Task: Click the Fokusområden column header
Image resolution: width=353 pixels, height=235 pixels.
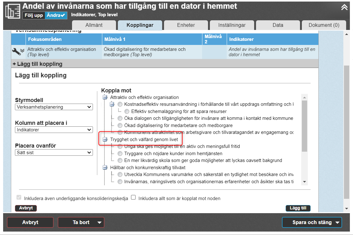Action: pyautogui.click(x=64, y=39)
